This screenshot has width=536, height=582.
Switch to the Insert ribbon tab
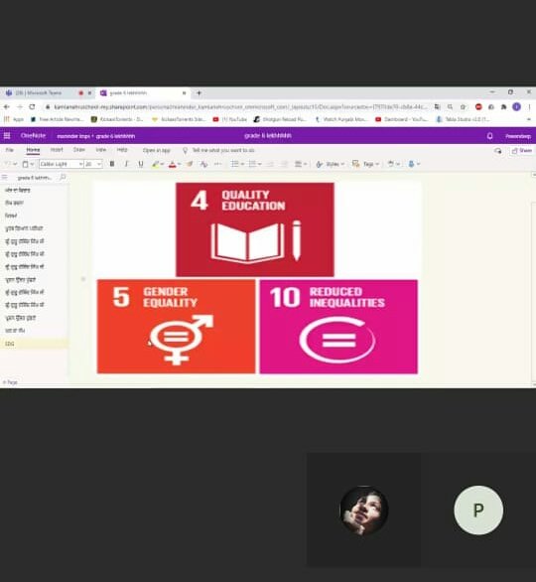(57, 150)
